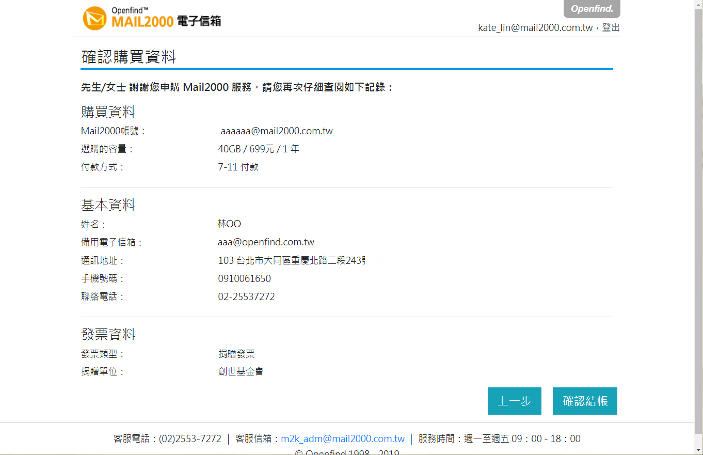Viewport: 703px width, 455px height.
Task: Click the aaa@openfind.com.tw backup email value
Action: coord(266,242)
